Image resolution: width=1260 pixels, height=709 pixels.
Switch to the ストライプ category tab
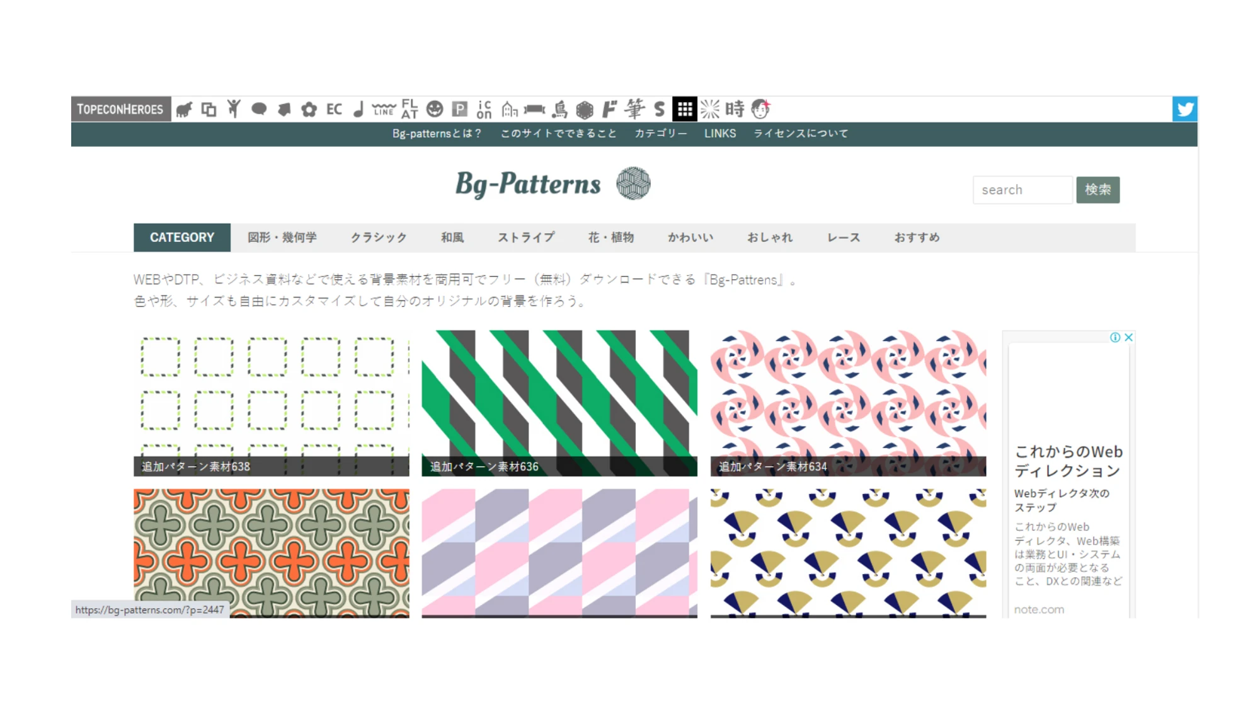click(x=527, y=238)
